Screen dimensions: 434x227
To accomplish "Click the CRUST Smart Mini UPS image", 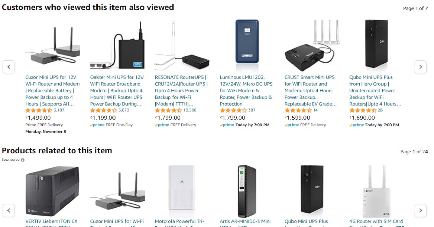I will [x=311, y=45].
